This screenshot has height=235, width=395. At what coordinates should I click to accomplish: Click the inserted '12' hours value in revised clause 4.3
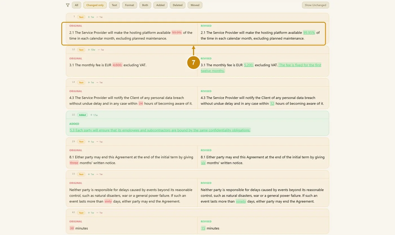point(272,103)
